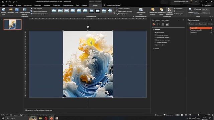This screenshot has width=214, height=120.
Task: Expand the Линия (Line) section
Action: [153, 49]
